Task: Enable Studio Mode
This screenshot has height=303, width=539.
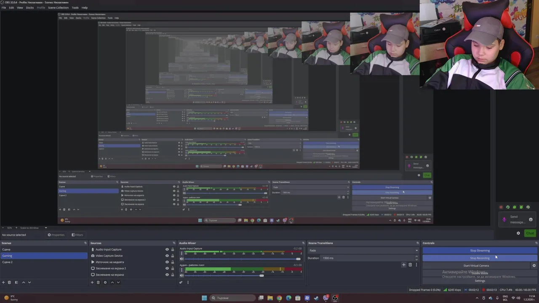Action: 480,273
